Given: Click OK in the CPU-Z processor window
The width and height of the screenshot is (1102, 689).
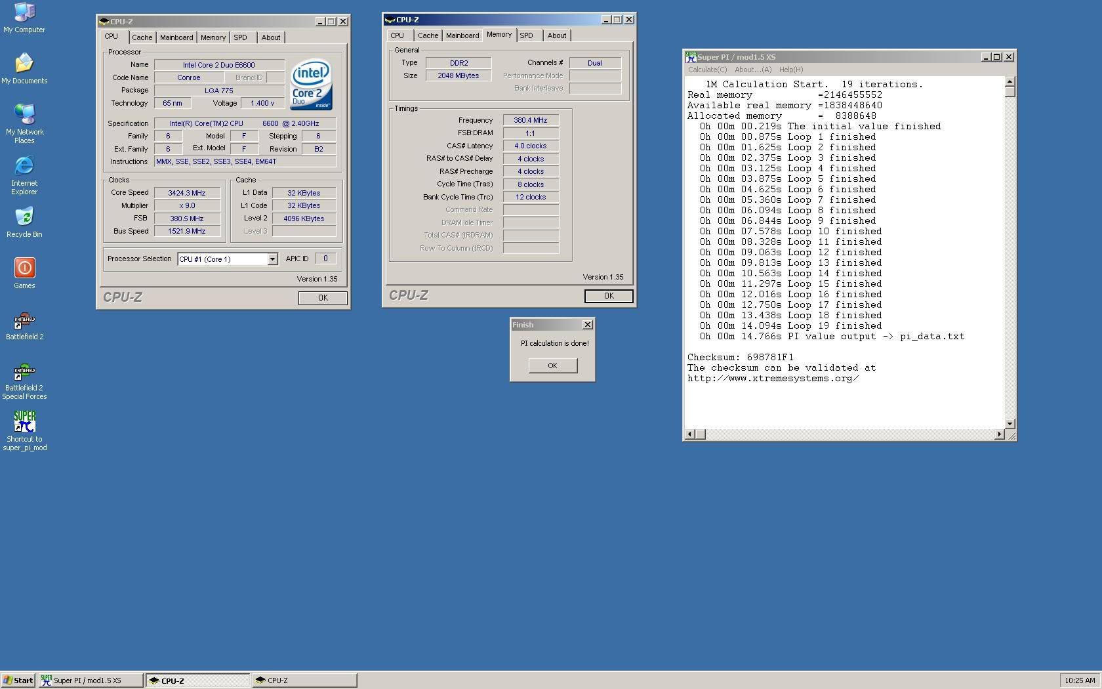Looking at the screenshot, I should (323, 298).
